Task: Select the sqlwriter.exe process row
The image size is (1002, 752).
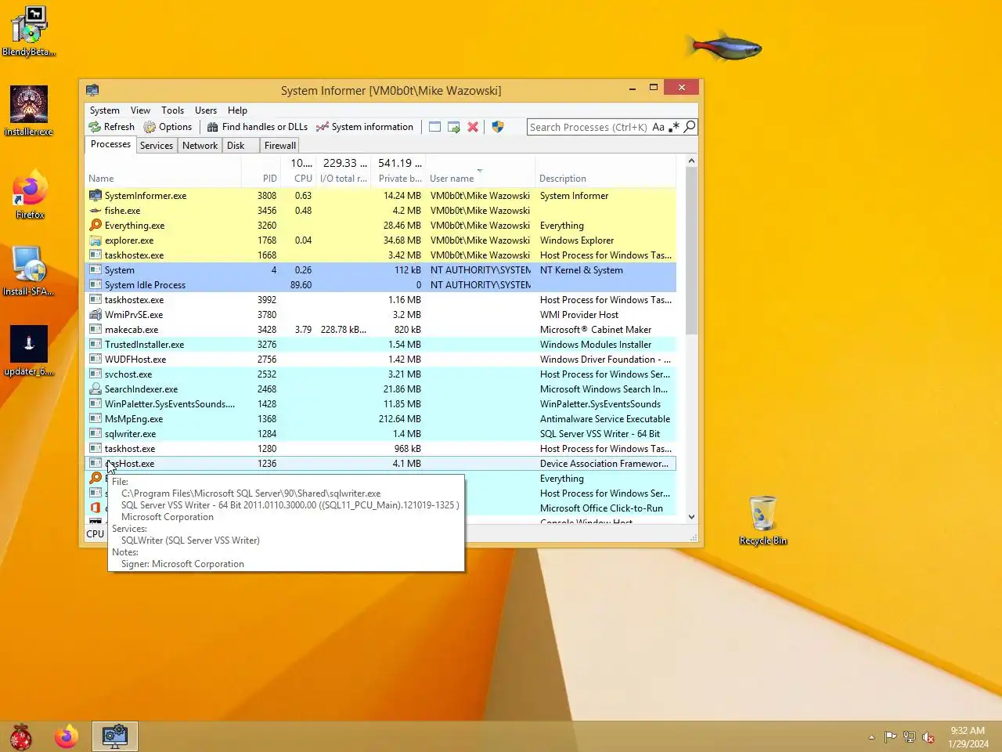Action: click(x=380, y=434)
